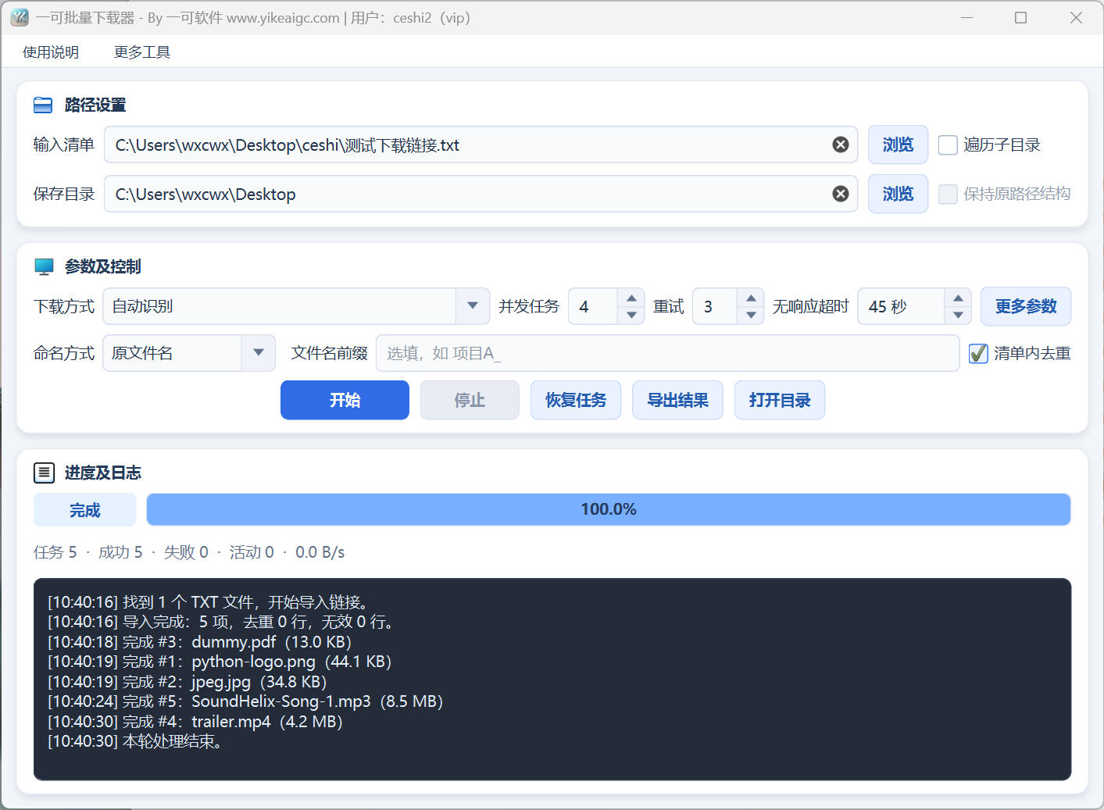Minimize the downloader window

point(966,17)
